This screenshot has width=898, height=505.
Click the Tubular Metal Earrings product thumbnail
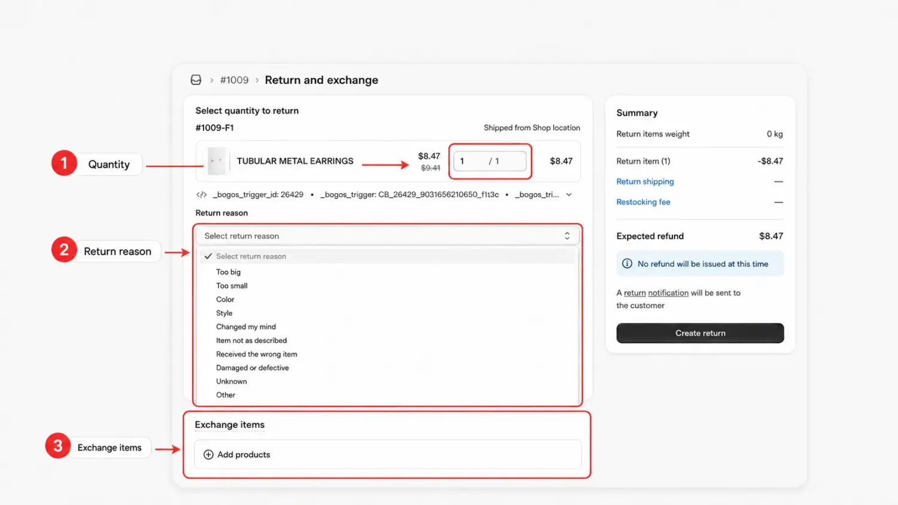click(x=216, y=161)
